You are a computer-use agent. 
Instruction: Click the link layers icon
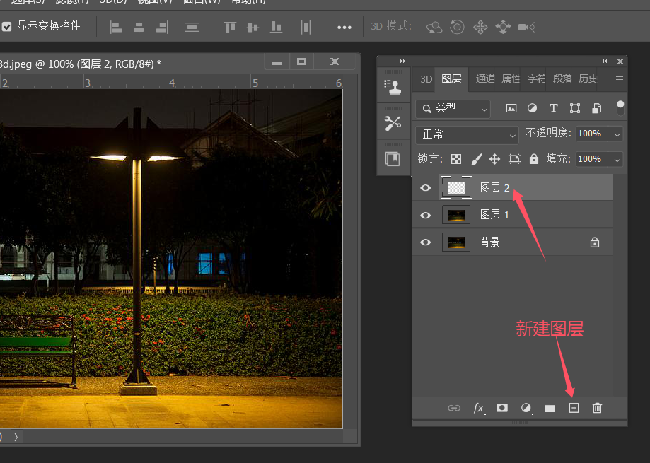pos(454,408)
